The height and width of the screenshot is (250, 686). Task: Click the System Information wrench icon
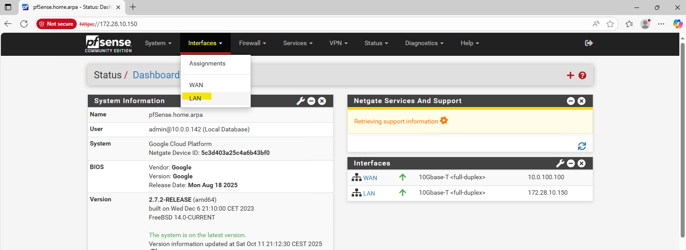[x=301, y=101]
